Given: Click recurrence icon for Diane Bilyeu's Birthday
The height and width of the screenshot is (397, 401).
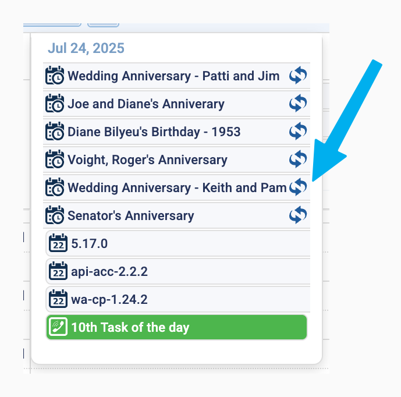Looking at the screenshot, I should click(x=298, y=132).
